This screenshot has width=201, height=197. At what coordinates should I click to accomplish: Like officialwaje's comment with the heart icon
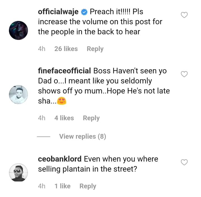point(184,15)
